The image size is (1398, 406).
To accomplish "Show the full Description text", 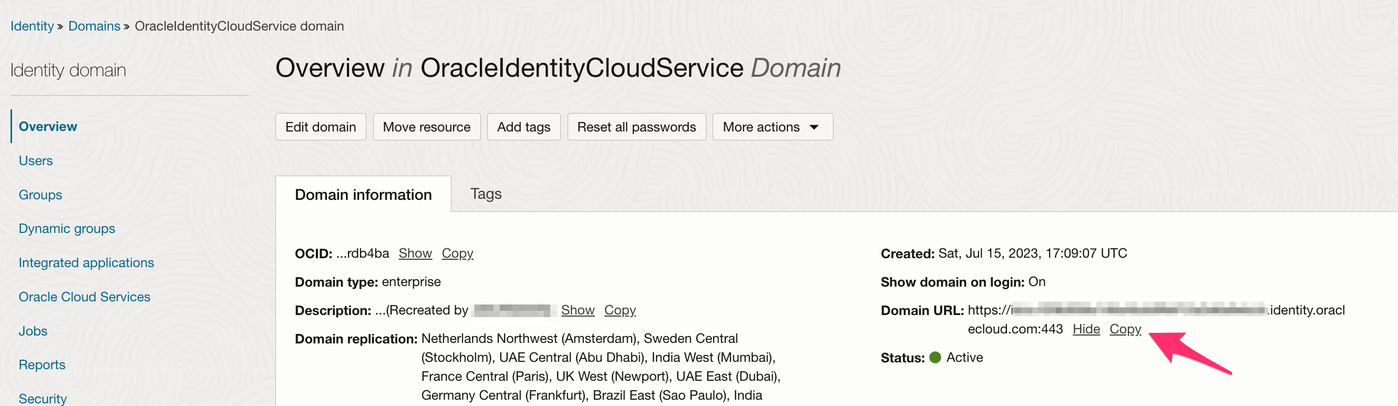I will point(578,310).
